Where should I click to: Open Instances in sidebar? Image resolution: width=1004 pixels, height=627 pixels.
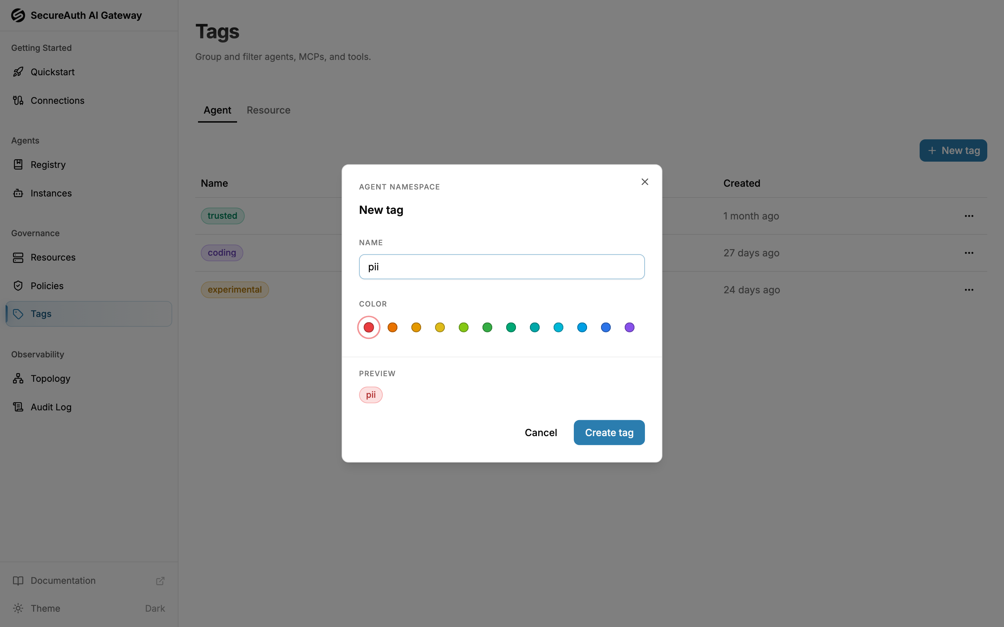tap(89, 193)
